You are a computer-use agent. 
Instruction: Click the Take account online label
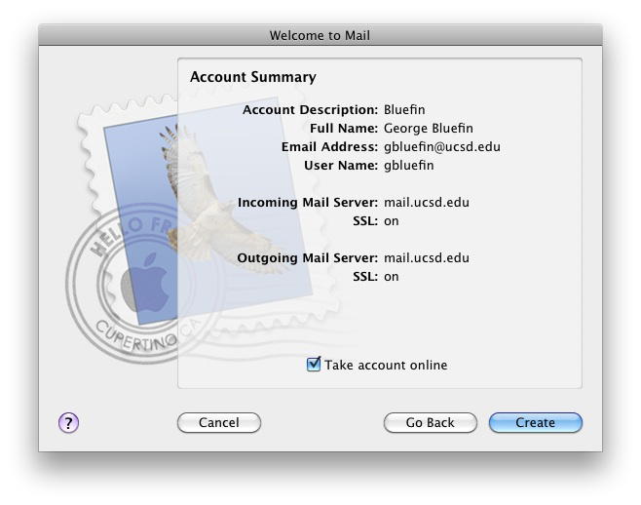(x=386, y=365)
